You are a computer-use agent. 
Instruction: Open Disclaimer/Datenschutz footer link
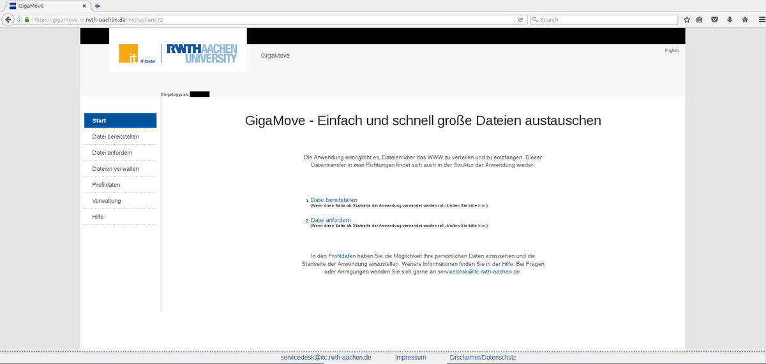click(483, 358)
